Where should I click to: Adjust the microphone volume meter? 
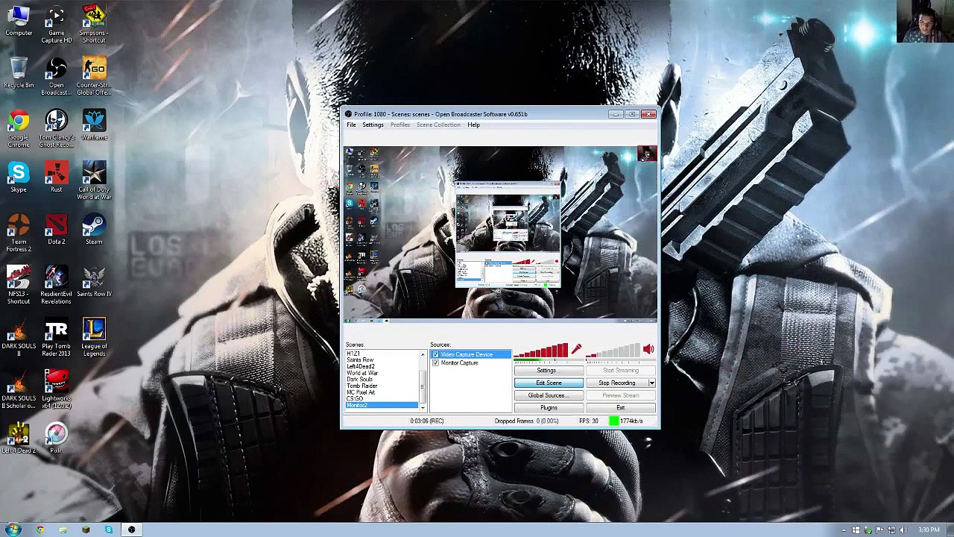(541, 351)
